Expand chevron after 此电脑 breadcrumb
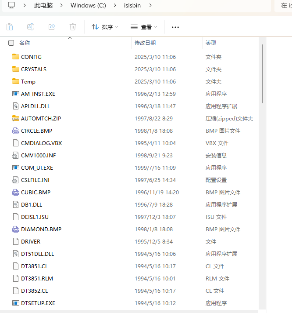The width and height of the screenshot is (292, 313). pos(61,5)
